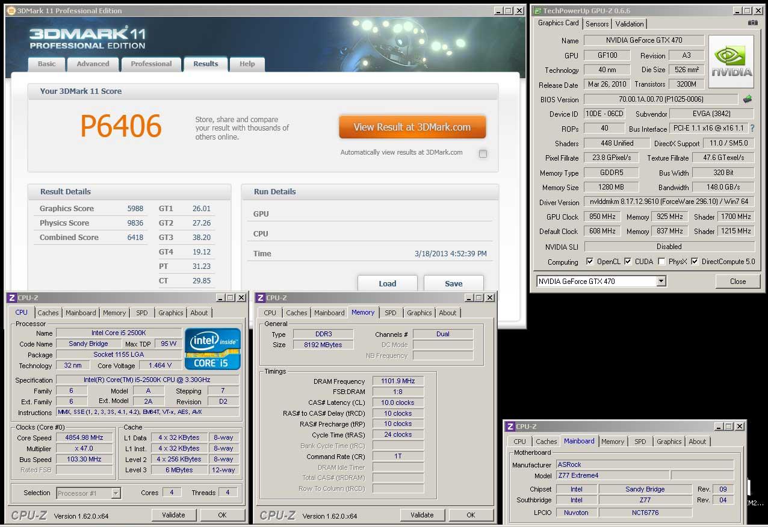Click the Memory Size 8192 MBytes value
The height and width of the screenshot is (527, 768).
(323, 345)
